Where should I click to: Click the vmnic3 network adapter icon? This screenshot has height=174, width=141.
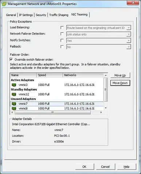click(x=14, y=85)
